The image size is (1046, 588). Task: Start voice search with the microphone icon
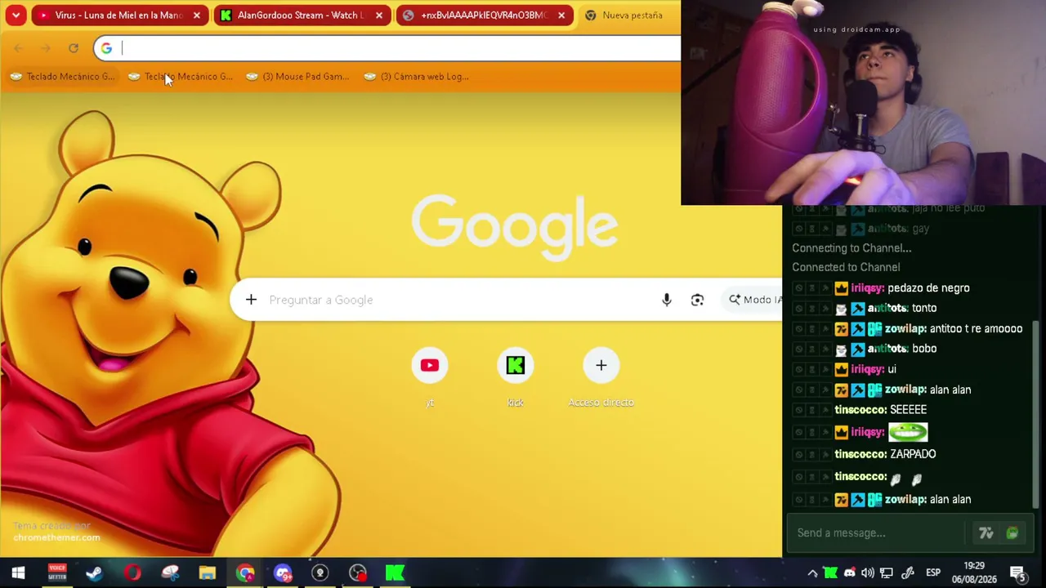(667, 300)
